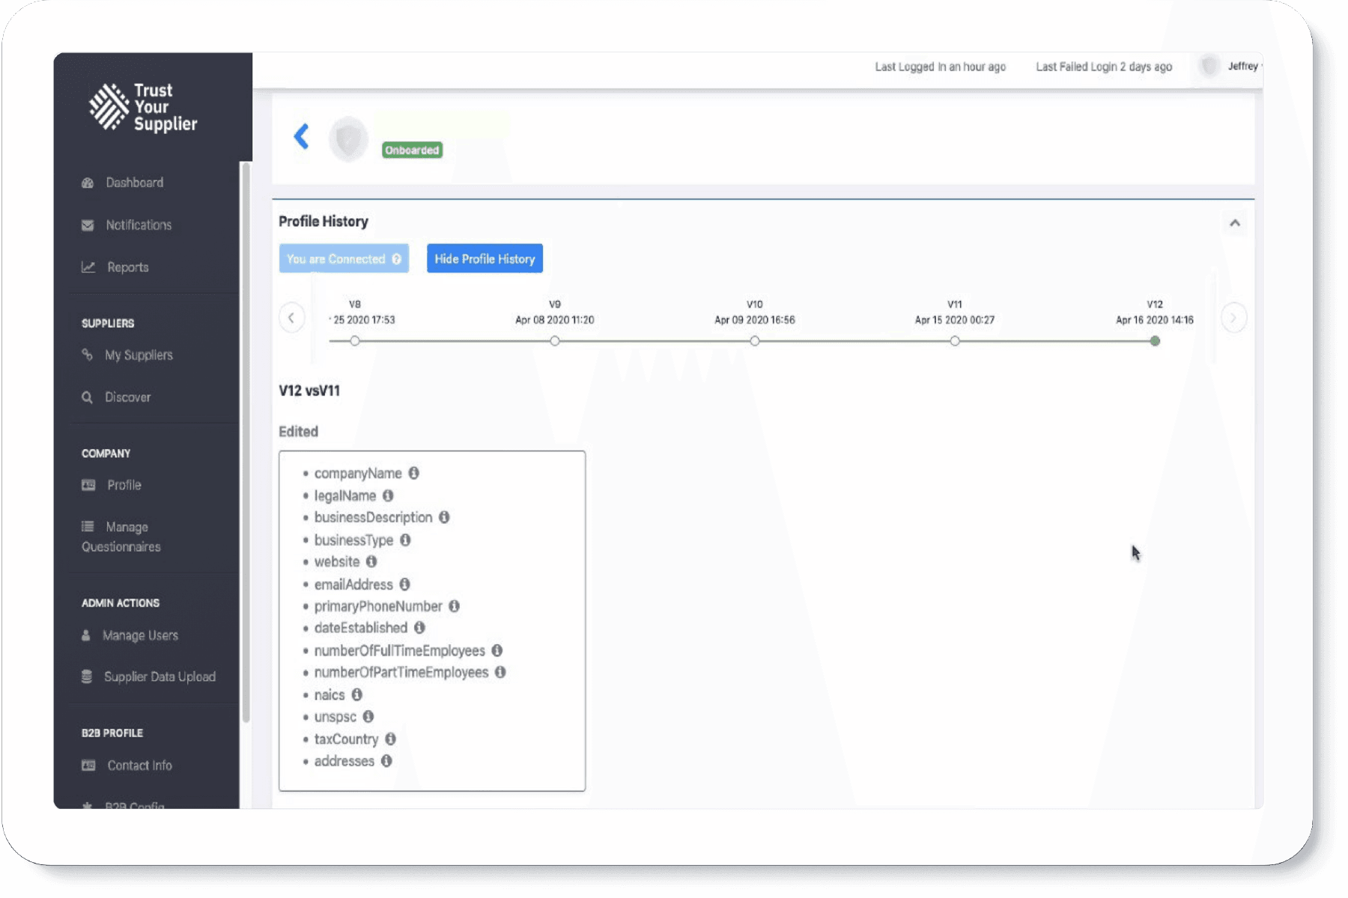Click the Supplier Data Upload database icon
Viewport: 1348px width, 898px height.
87,676
